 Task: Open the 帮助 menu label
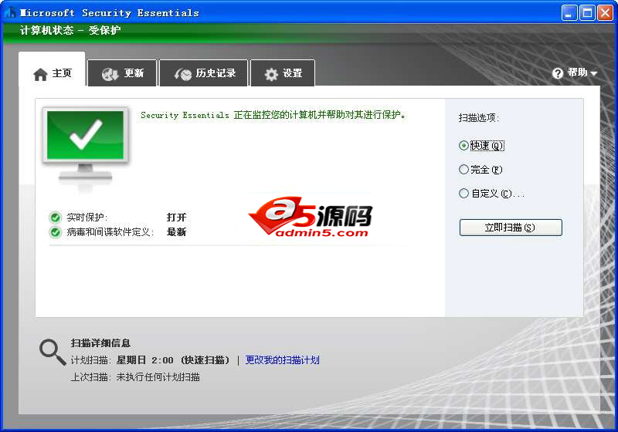(x=577, y=73)
